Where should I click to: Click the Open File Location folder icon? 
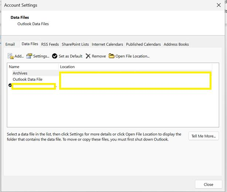[x=111, y=56]
